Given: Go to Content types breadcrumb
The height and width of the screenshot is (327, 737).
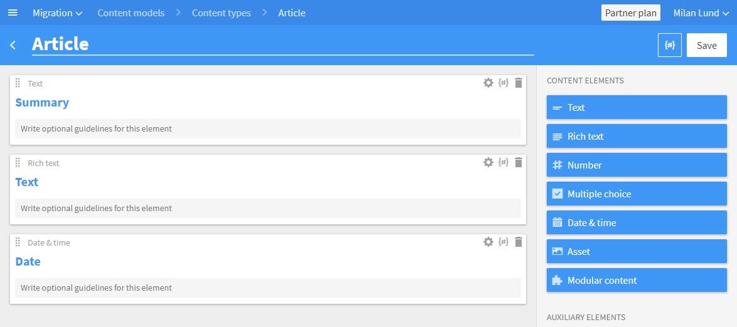Looking at the screenshot, I should tap(222, 13).
